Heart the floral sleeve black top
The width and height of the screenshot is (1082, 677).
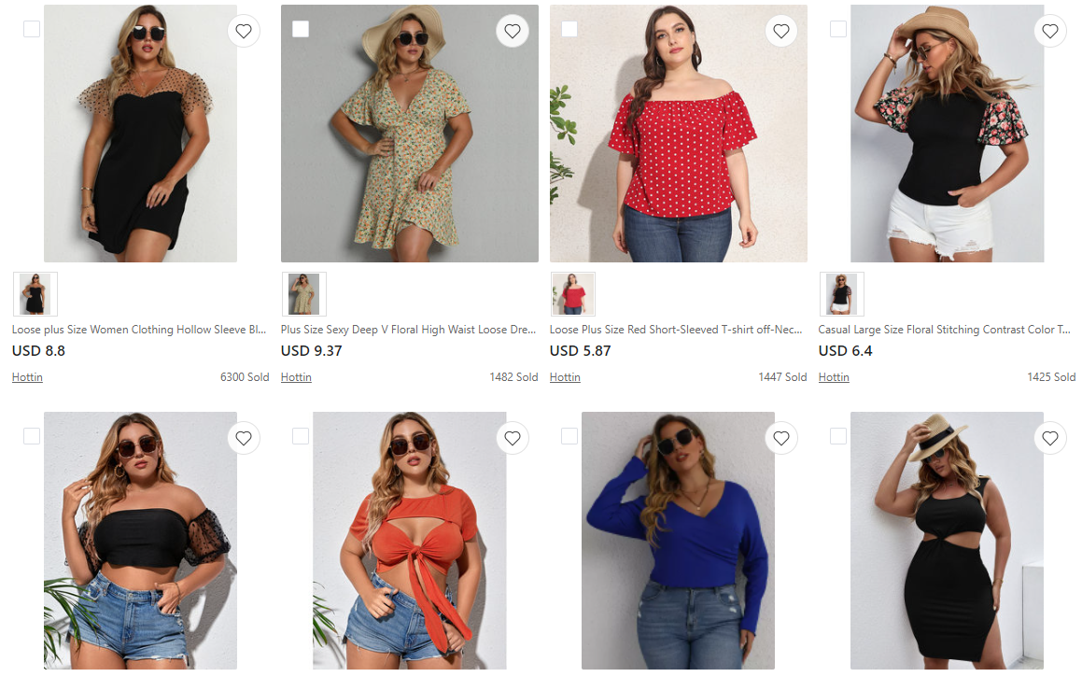(x=1050, y=31)
